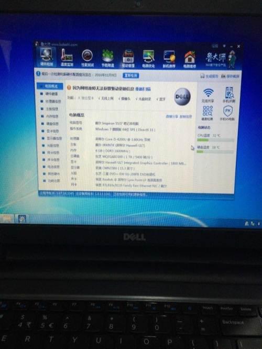The image size is (262, 349).
Task: Click the Integrated Graphics Controller line
Action: tap(140, 163)
